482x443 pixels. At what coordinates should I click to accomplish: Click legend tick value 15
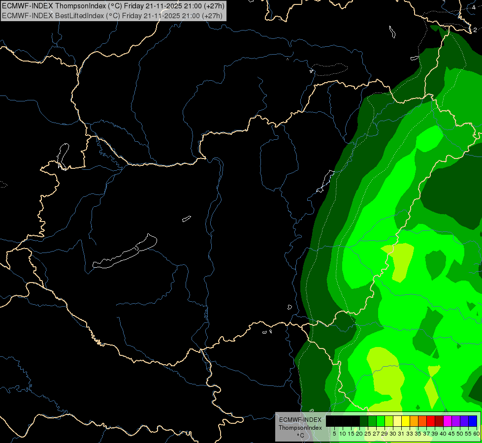coord(352,434)
